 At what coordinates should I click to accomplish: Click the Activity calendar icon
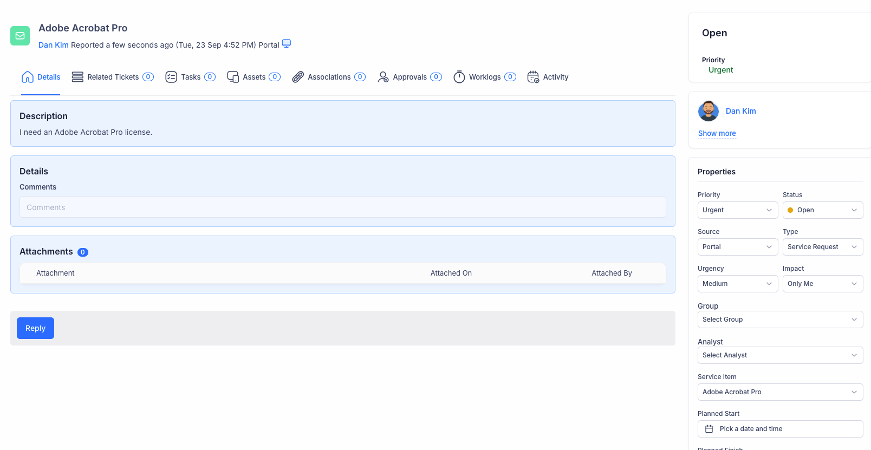click(533, 77)
